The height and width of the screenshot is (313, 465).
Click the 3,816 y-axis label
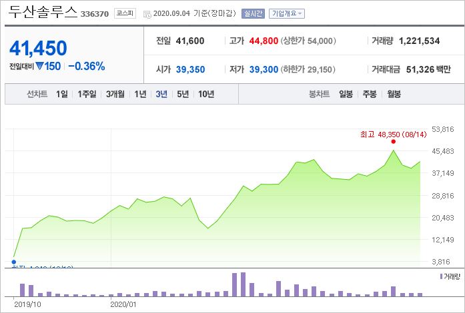point(441,262)
